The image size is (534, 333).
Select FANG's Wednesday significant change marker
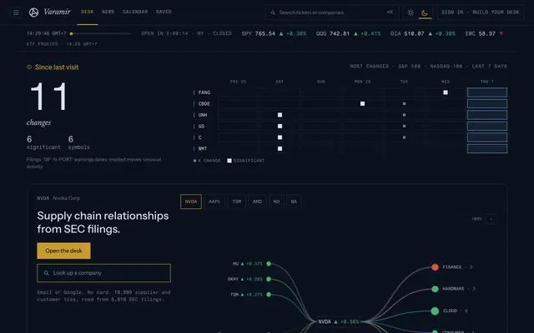click(446, 92)
